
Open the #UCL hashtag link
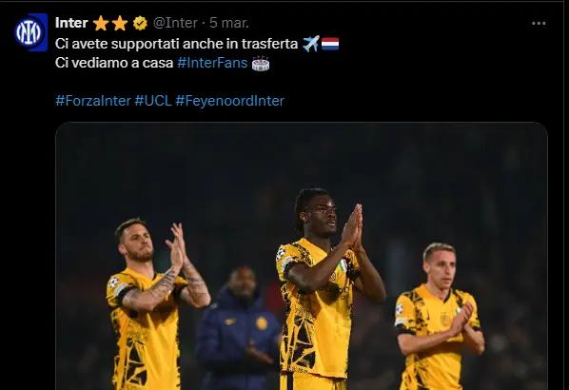click(x=153, y=101)
